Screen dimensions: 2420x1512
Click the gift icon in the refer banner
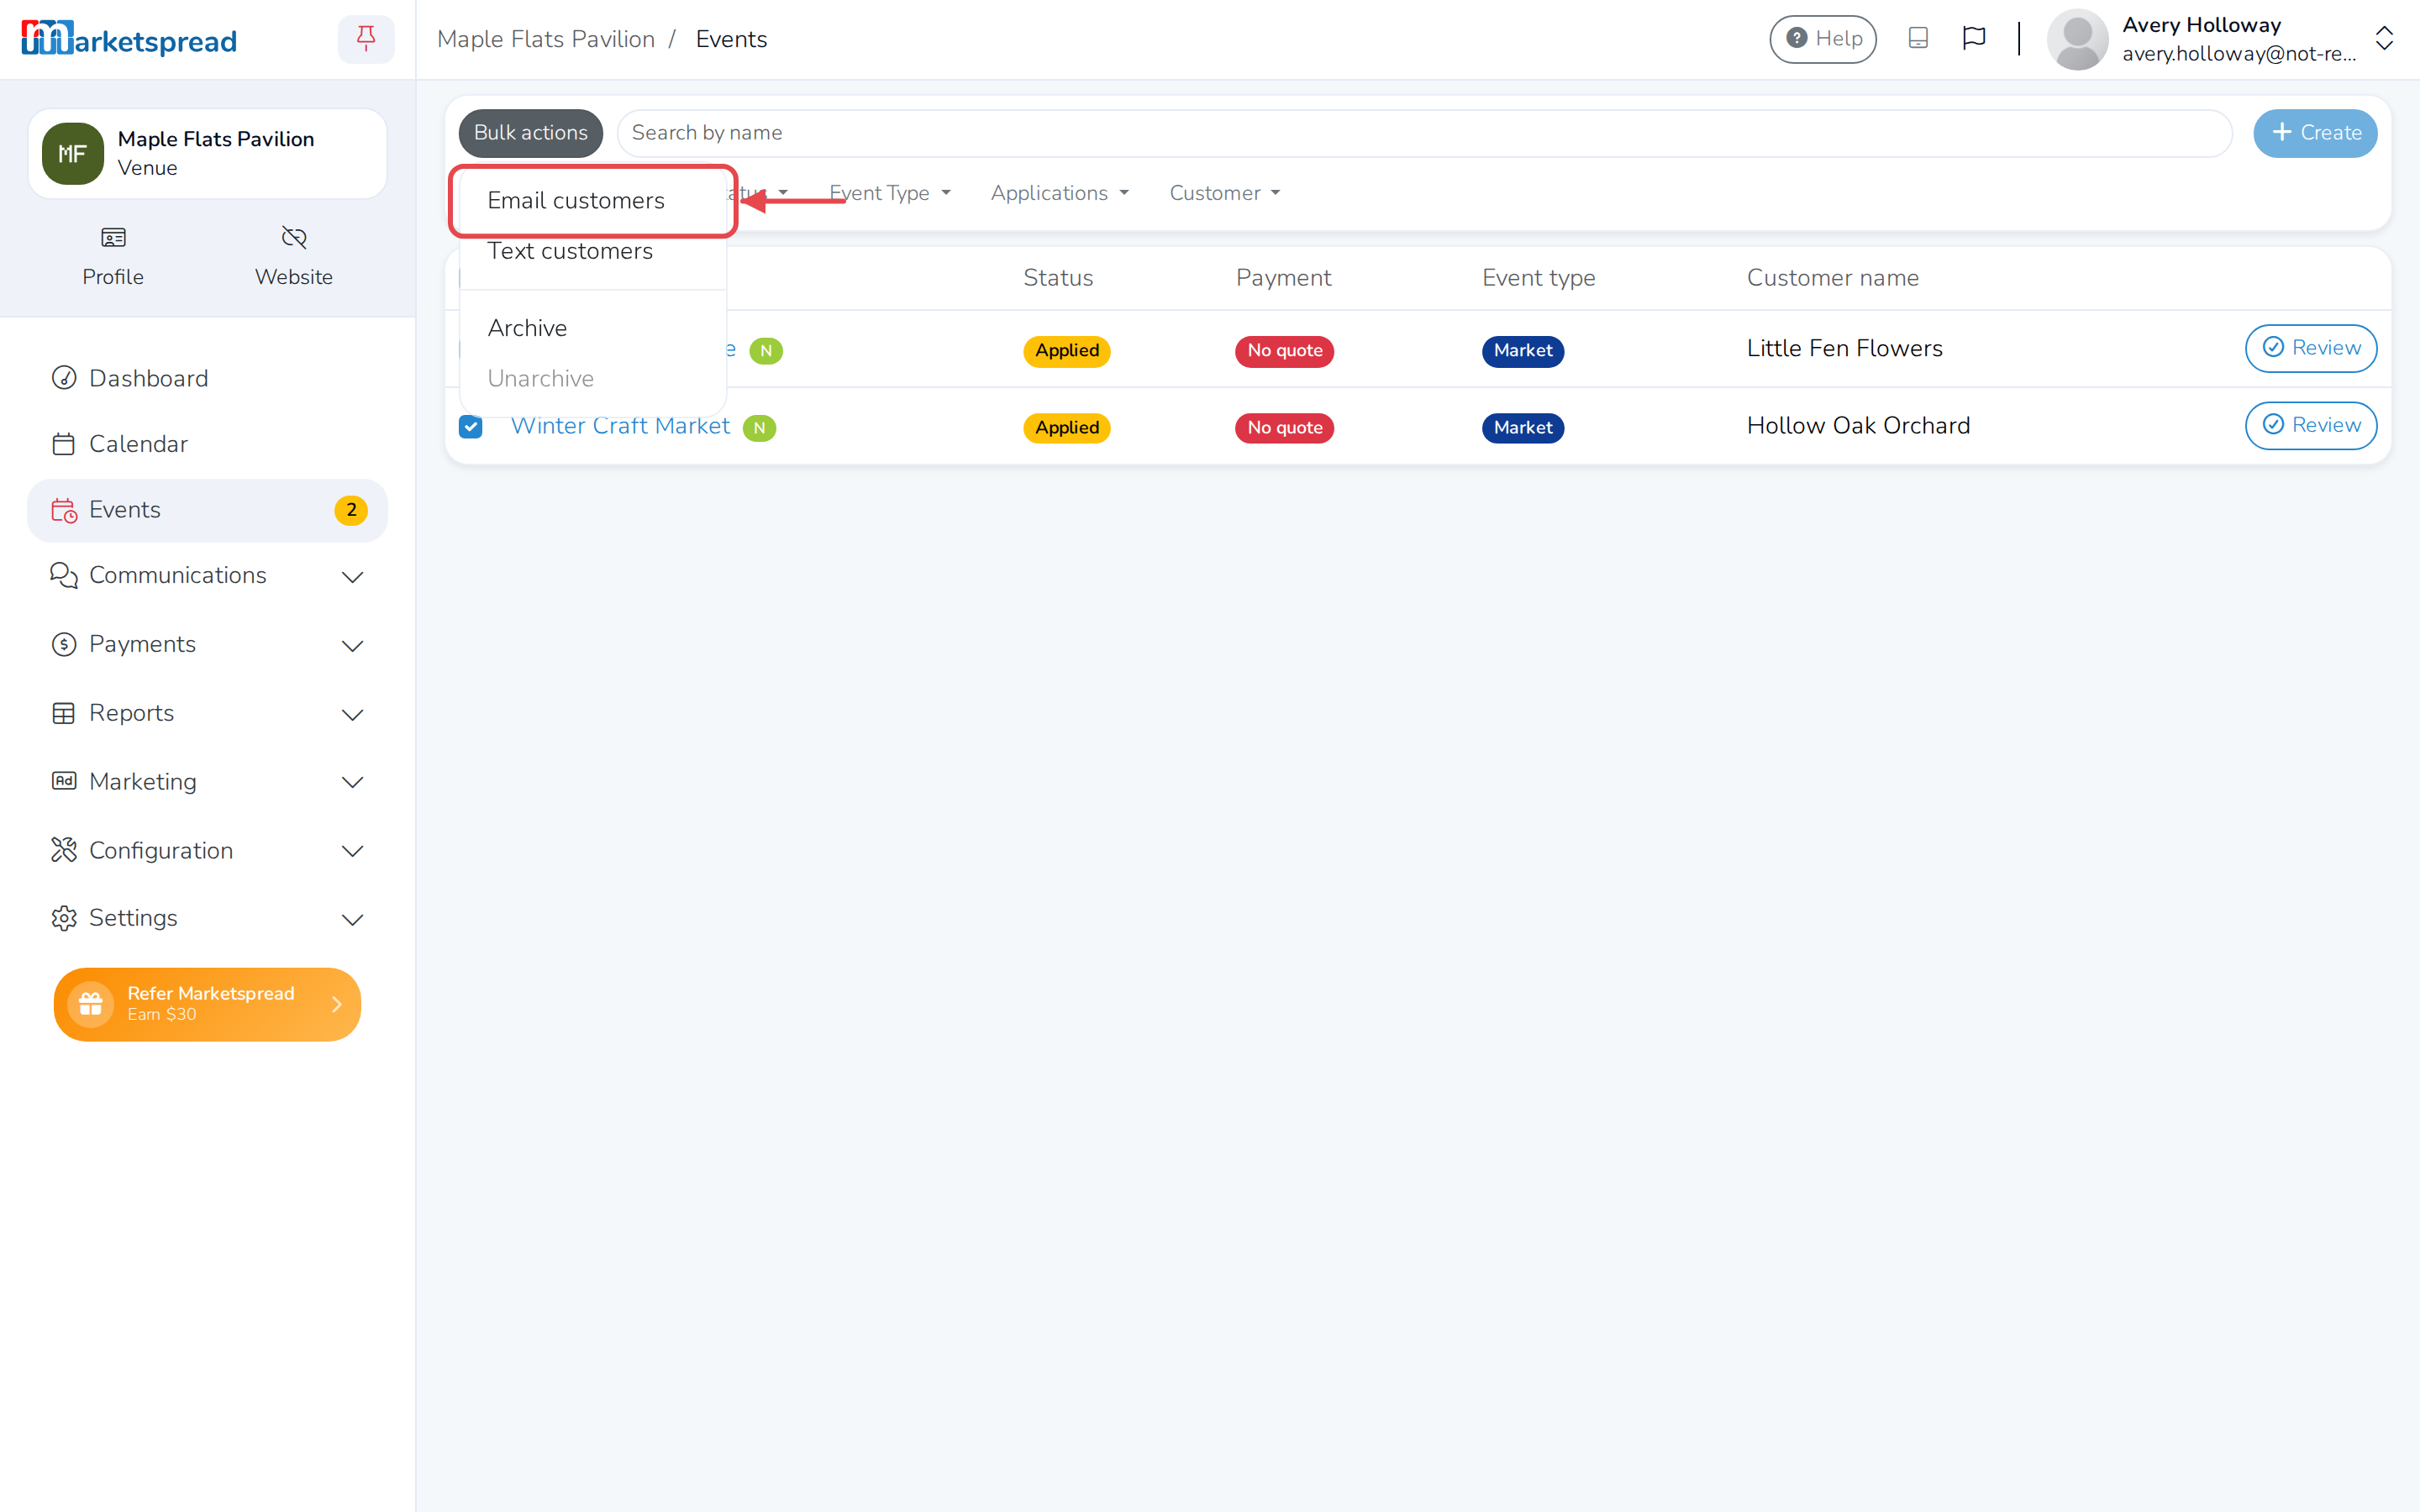(90, 1003)
